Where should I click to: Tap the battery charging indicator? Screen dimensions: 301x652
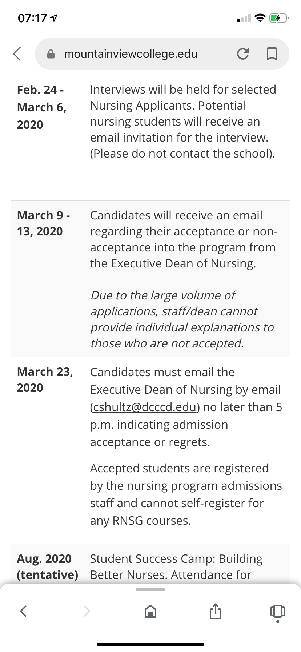click(x=279, y=18)
